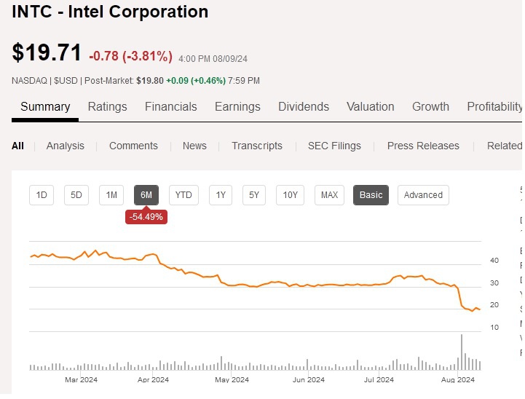Open the Ratings tab
The image size is (525, 399).
click(108, 107)
